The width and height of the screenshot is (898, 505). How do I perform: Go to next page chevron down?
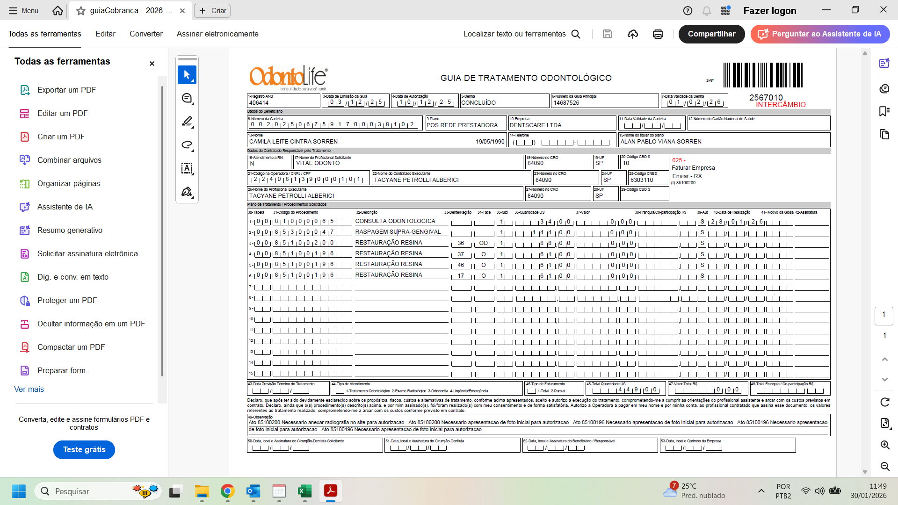click(x=884, y=379)
